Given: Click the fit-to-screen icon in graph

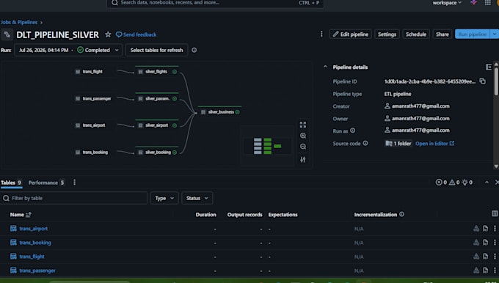Looking at the screenshot, I should 303,125.
